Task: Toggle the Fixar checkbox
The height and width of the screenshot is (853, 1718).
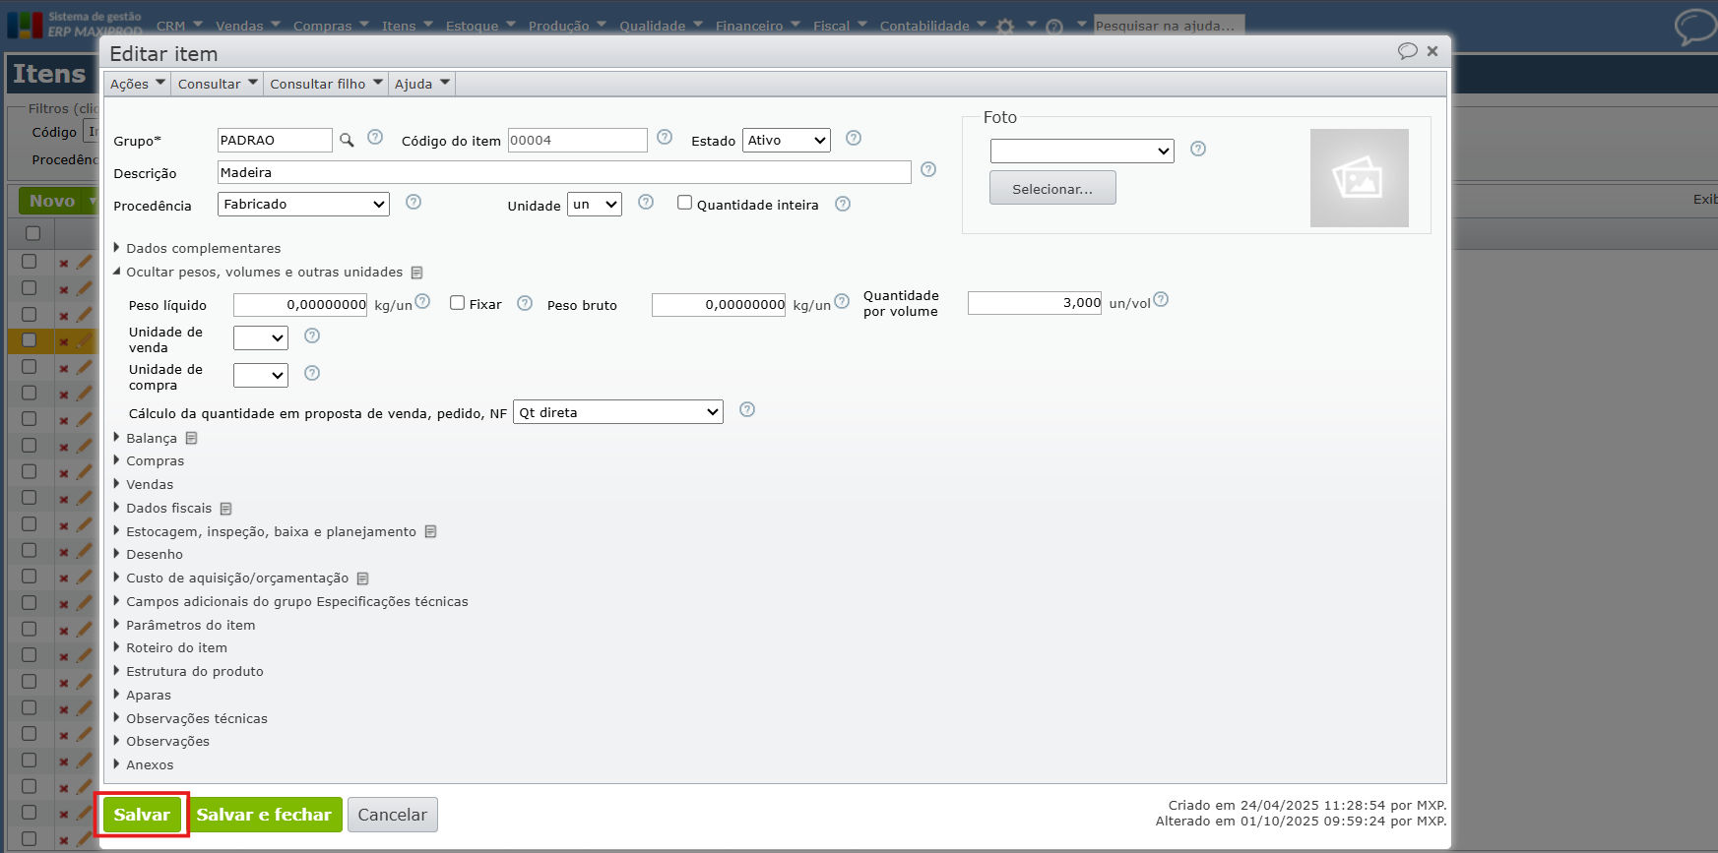Action: tap(457, 303)
